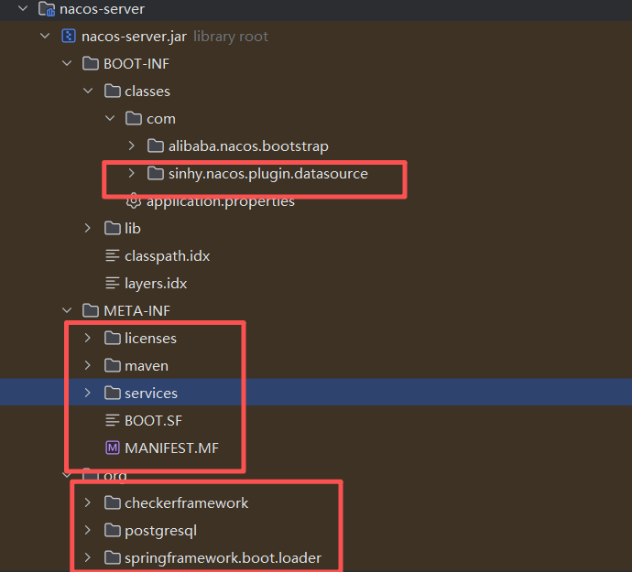
Task: Collapse the BOOT-INF folder chevron
Action: [x=67, y=63]
